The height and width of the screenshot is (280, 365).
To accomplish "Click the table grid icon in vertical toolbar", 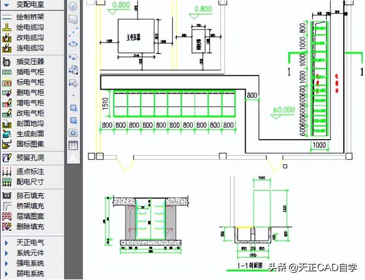I will [x=73, y=145].
